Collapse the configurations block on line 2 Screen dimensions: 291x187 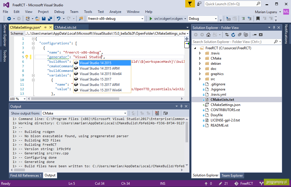click(33, 43)
